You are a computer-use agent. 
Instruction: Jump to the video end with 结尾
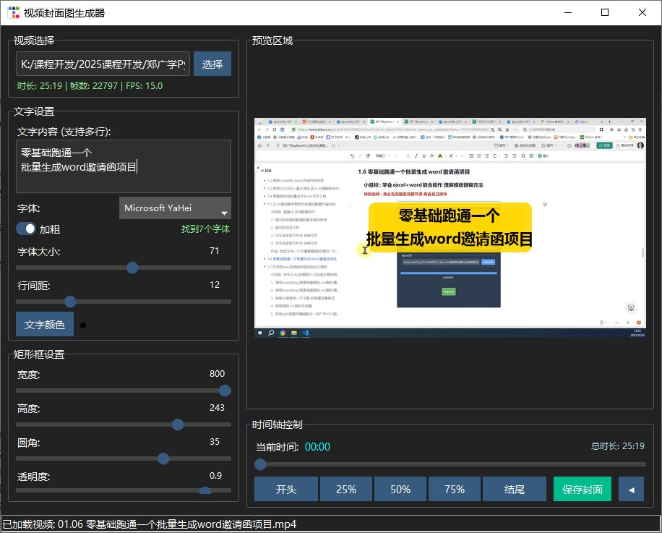[514, 490]
